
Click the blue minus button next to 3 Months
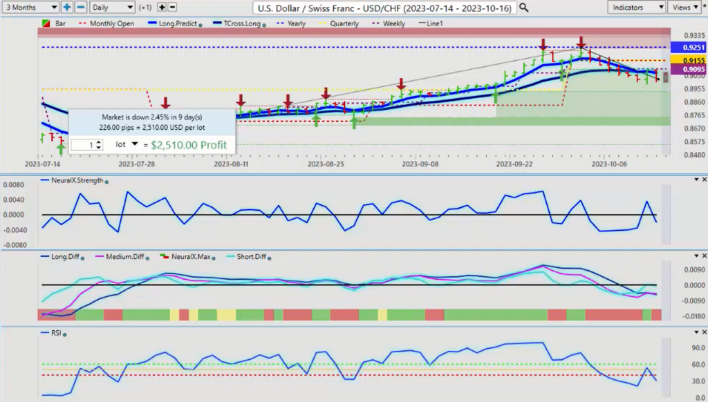(x=80, y=7)
